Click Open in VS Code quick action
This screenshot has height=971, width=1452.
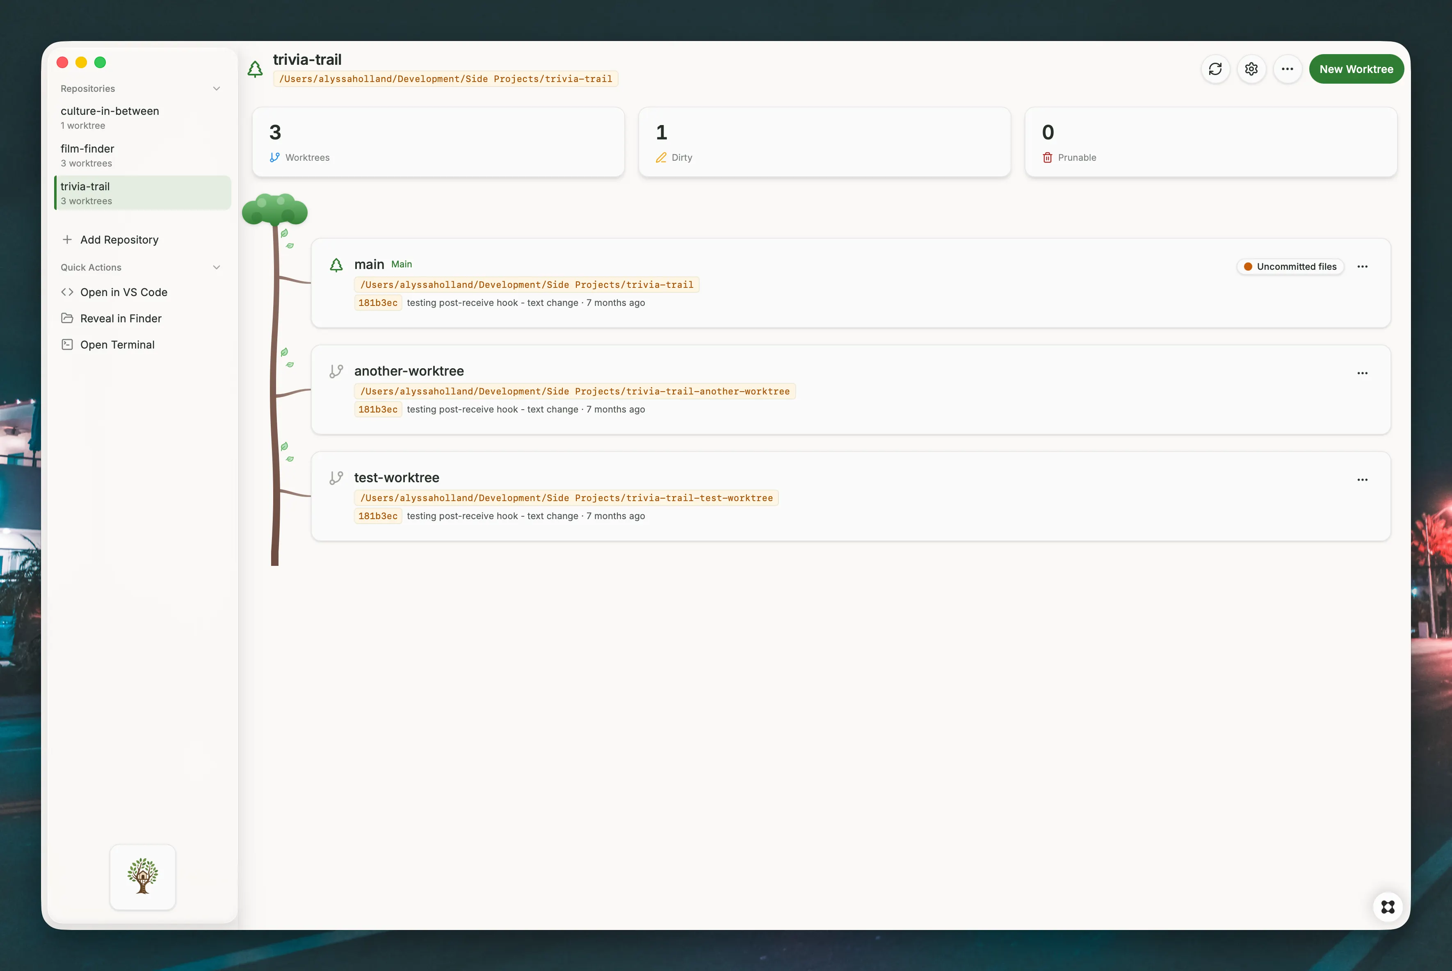pyautogui.click(x=142, y=292)
